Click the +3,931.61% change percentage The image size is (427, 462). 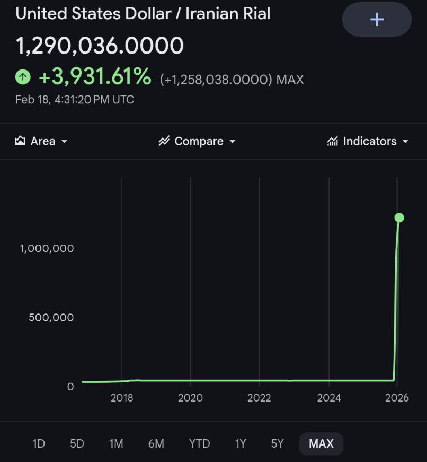coord(95,77)
